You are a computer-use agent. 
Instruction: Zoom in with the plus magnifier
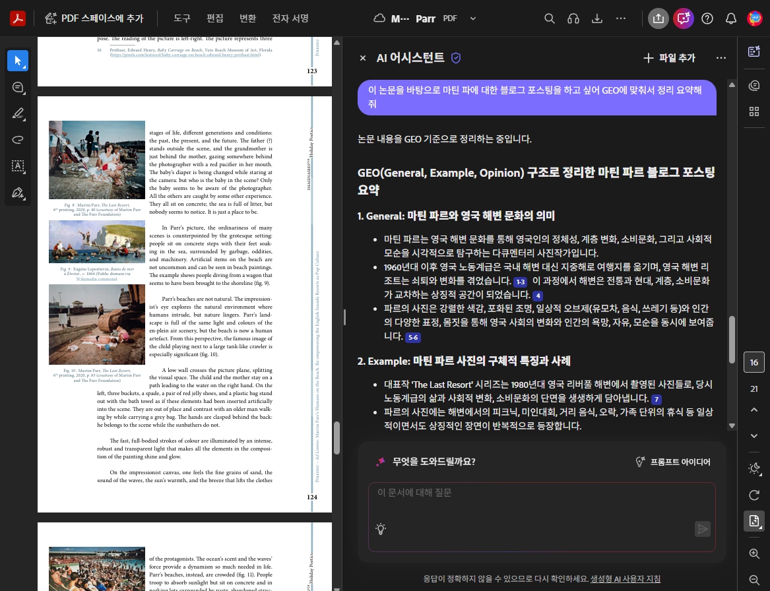(x=754, y=553)
